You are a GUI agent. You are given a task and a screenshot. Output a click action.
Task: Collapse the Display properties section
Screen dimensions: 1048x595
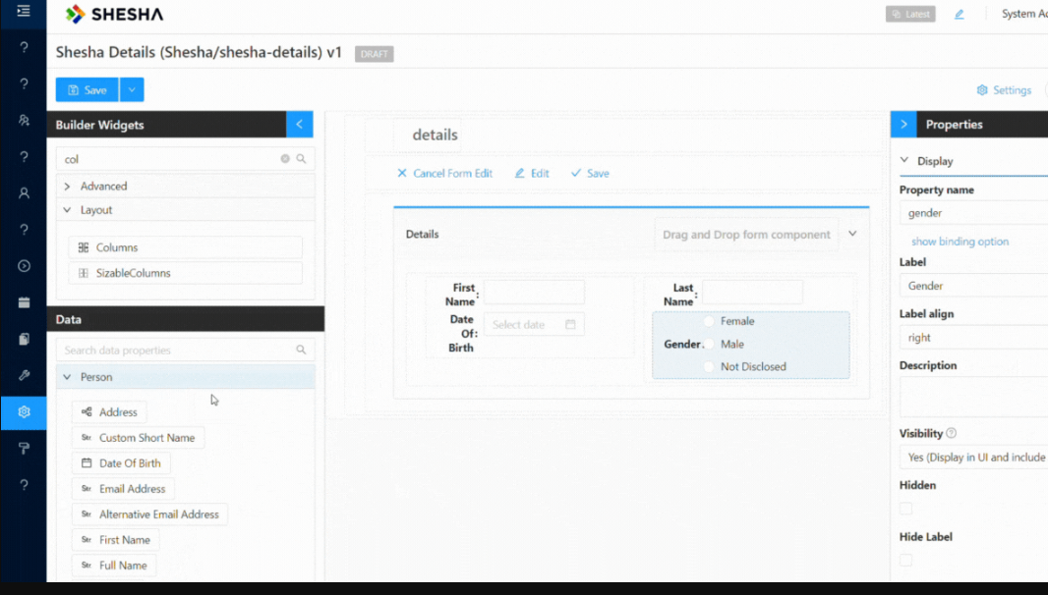(904, 160)
